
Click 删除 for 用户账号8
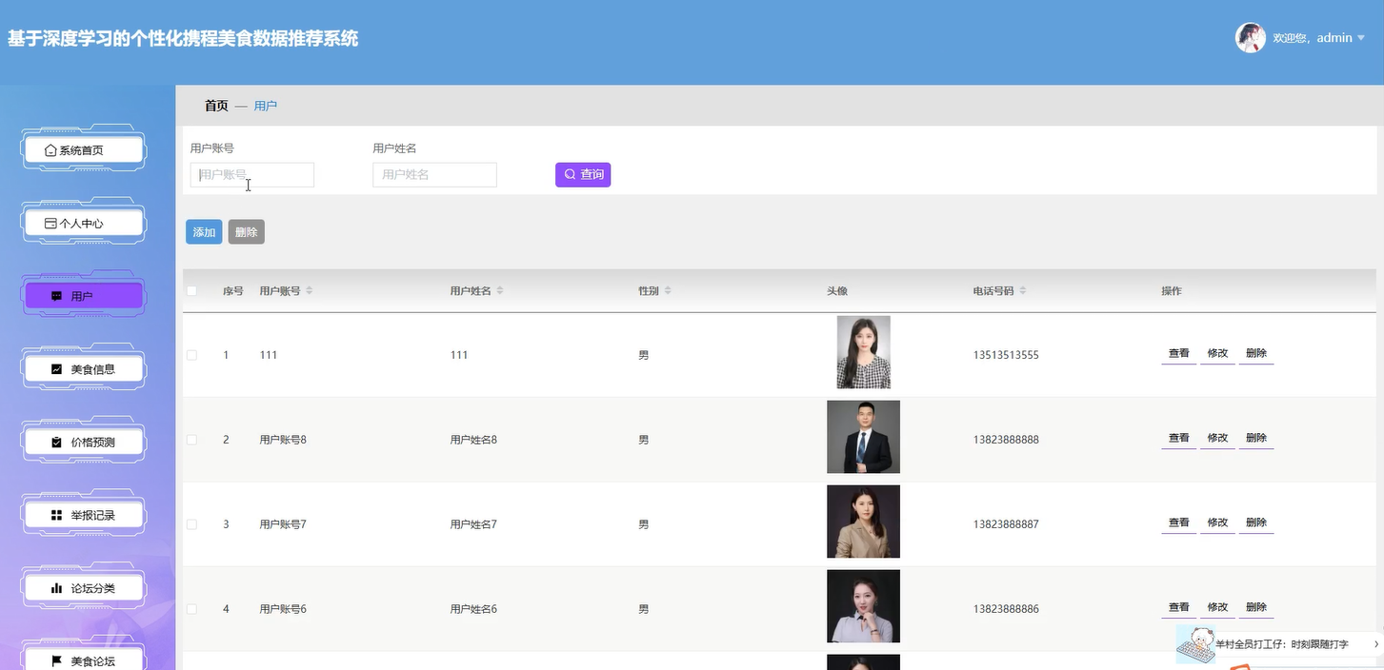(1256, 439)
